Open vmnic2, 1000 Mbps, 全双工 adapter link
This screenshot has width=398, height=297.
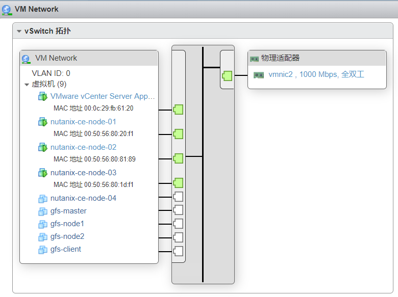click(x=316, y=74)
